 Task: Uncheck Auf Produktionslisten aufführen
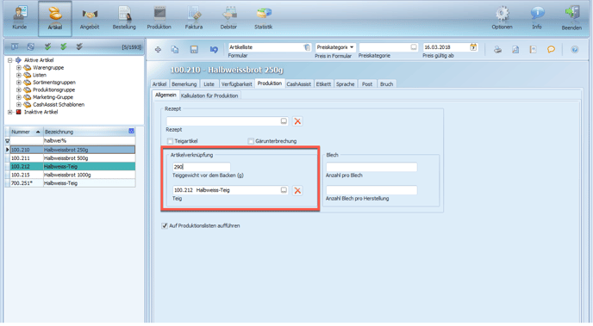coord(165,225)
